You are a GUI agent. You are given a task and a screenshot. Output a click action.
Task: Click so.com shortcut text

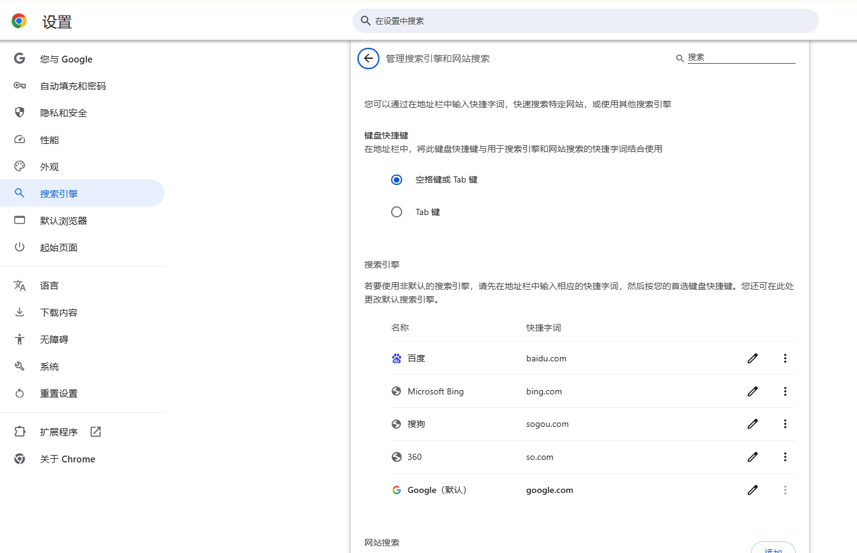(x=539, y=457)
